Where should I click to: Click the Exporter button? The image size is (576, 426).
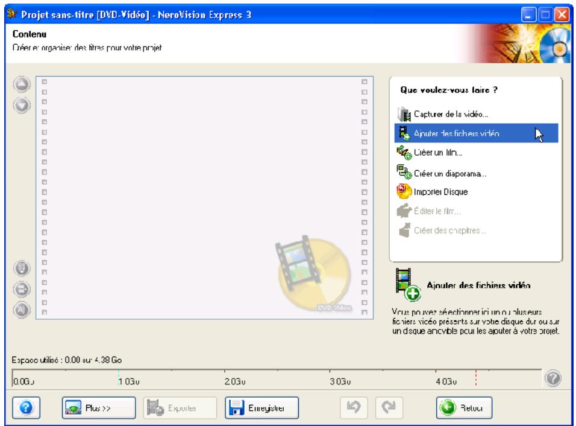180,408
